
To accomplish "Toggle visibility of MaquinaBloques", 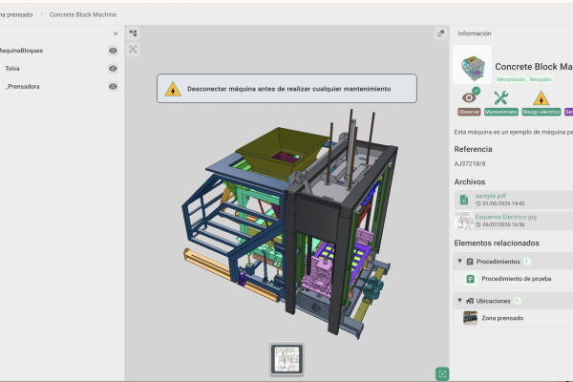I will tap(113, 51).
